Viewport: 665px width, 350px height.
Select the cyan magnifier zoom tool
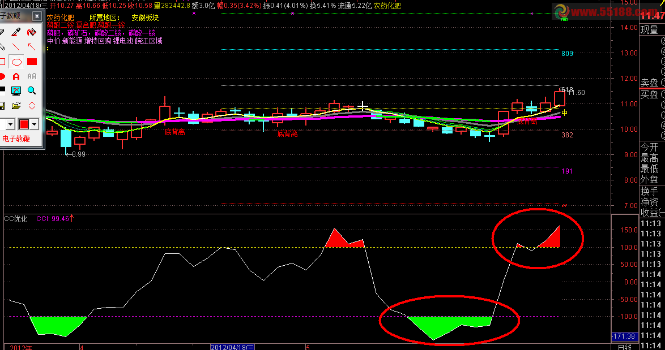coord(31,90)
